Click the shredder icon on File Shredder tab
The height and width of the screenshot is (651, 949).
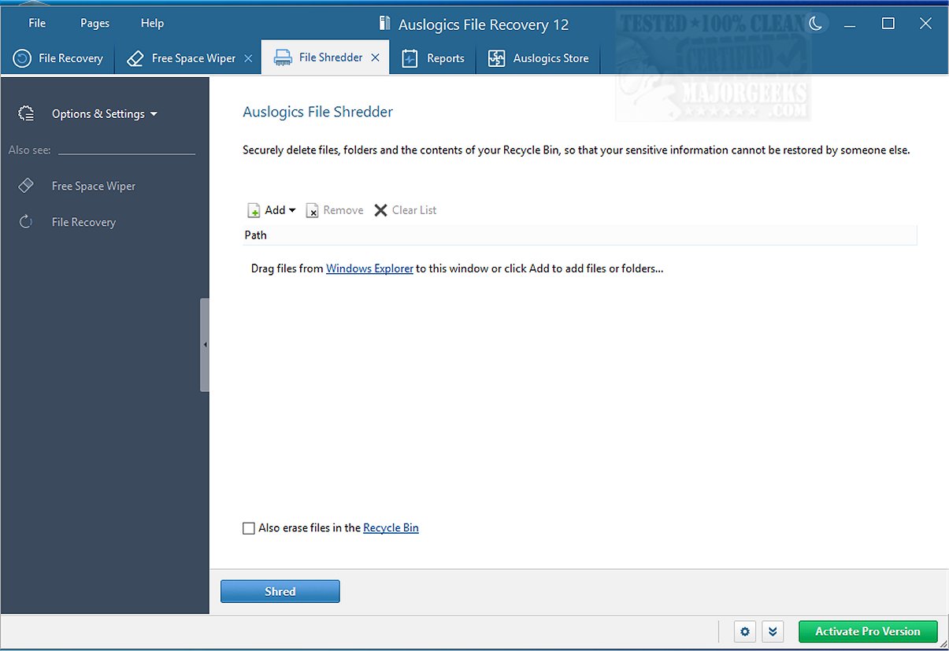(x=282, y=57)
